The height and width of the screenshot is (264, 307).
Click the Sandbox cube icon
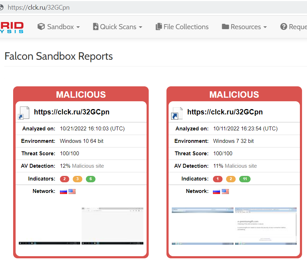(41, 26)
